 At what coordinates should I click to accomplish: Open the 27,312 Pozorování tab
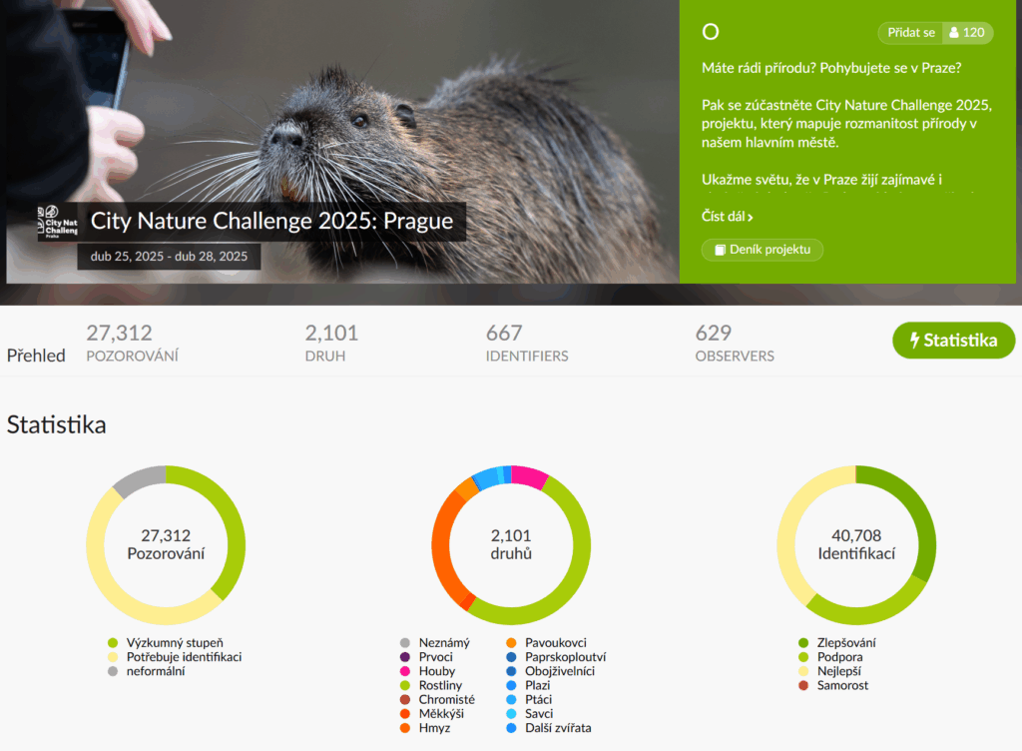click(x=133, y=343)
